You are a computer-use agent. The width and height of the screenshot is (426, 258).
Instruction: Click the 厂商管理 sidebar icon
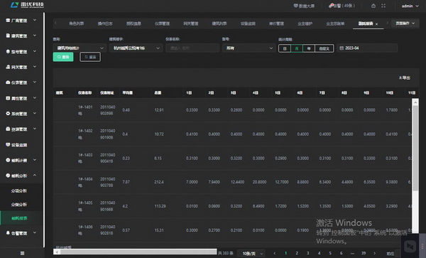tap(8, 20)
